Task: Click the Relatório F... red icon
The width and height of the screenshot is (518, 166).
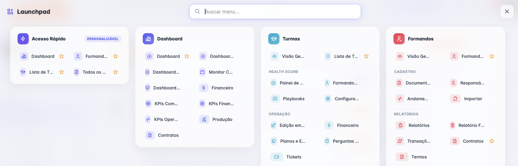Action: coord(453,125)
